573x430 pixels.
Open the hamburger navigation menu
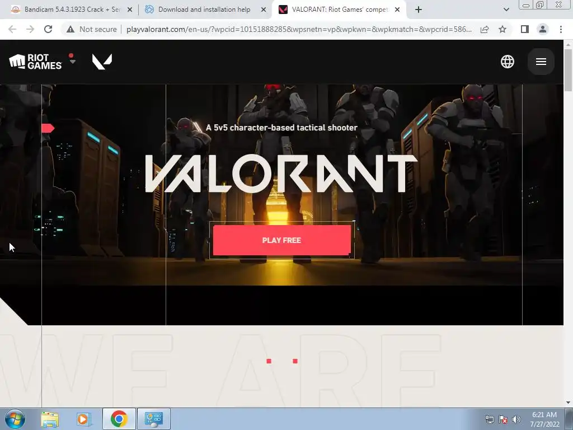[541, 62]
